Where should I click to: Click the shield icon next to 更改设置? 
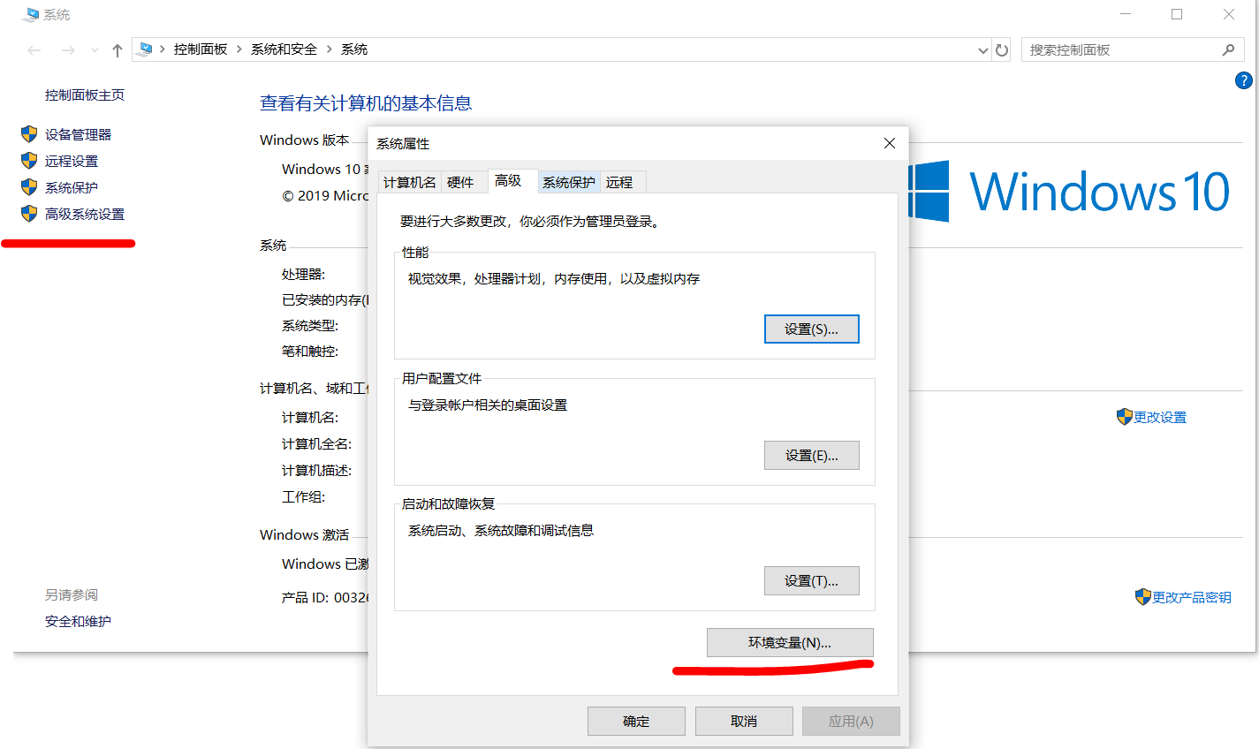1125,417
